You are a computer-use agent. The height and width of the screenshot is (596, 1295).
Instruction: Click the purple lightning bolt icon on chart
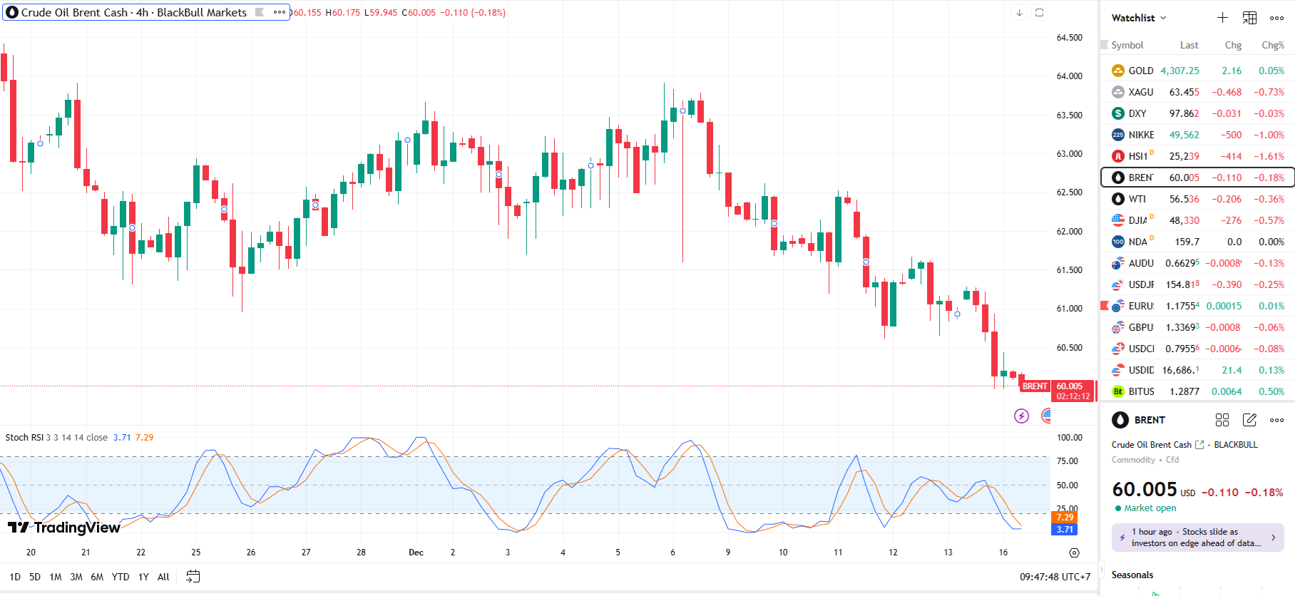(1021, 416)
